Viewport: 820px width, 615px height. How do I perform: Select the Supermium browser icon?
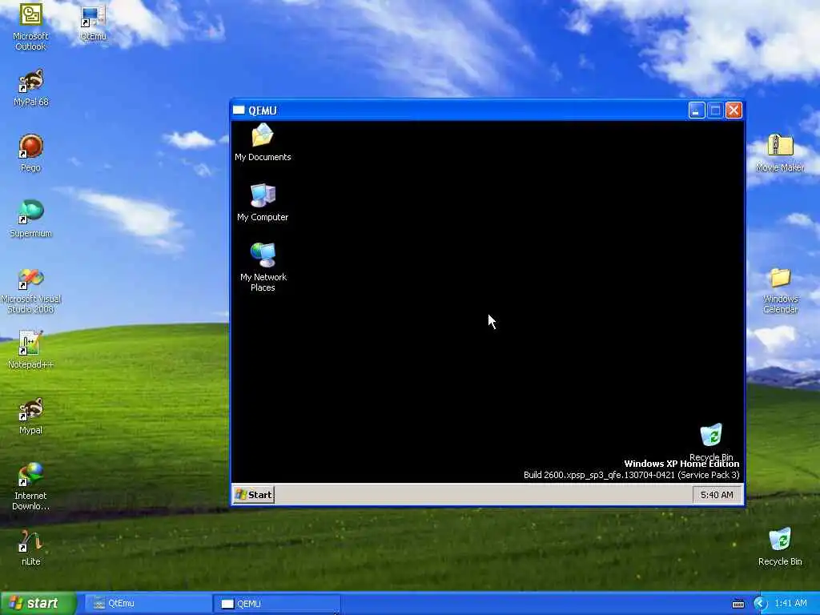point(31,219)
